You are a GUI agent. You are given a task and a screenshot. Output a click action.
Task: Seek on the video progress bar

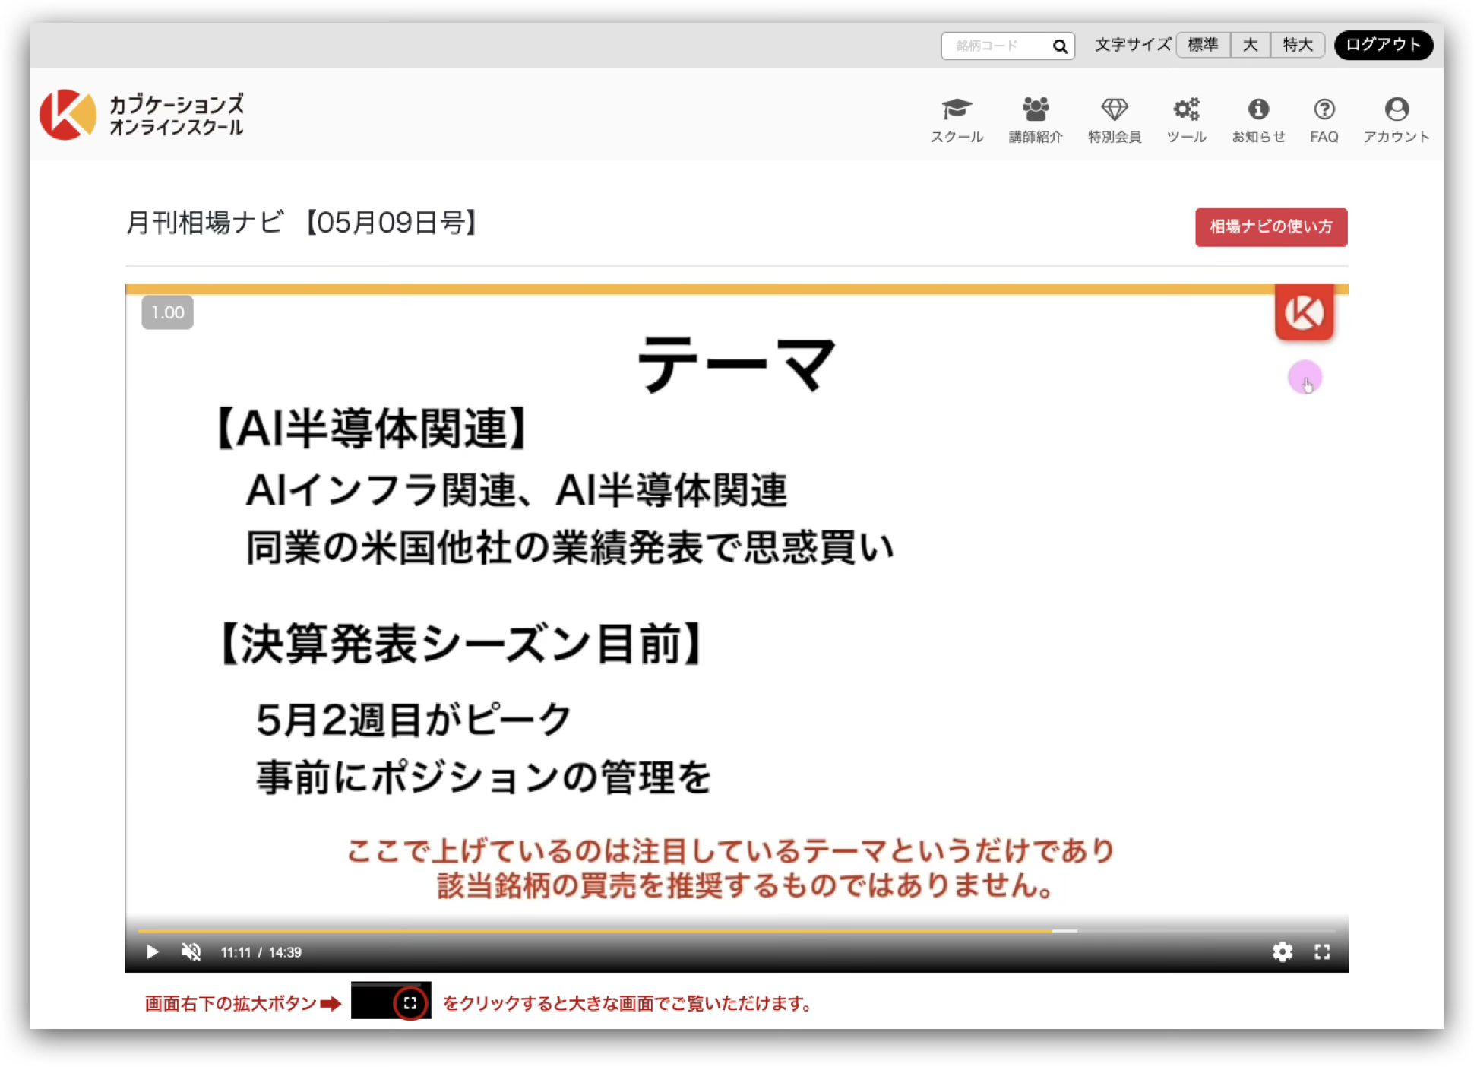coord(736,931)
